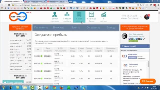Click the Дата контракта column header
The height and width of the screenshot is (90, 160).
click(x=48, y=49)
